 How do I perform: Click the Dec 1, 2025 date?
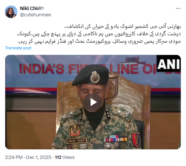coord(38,157)
